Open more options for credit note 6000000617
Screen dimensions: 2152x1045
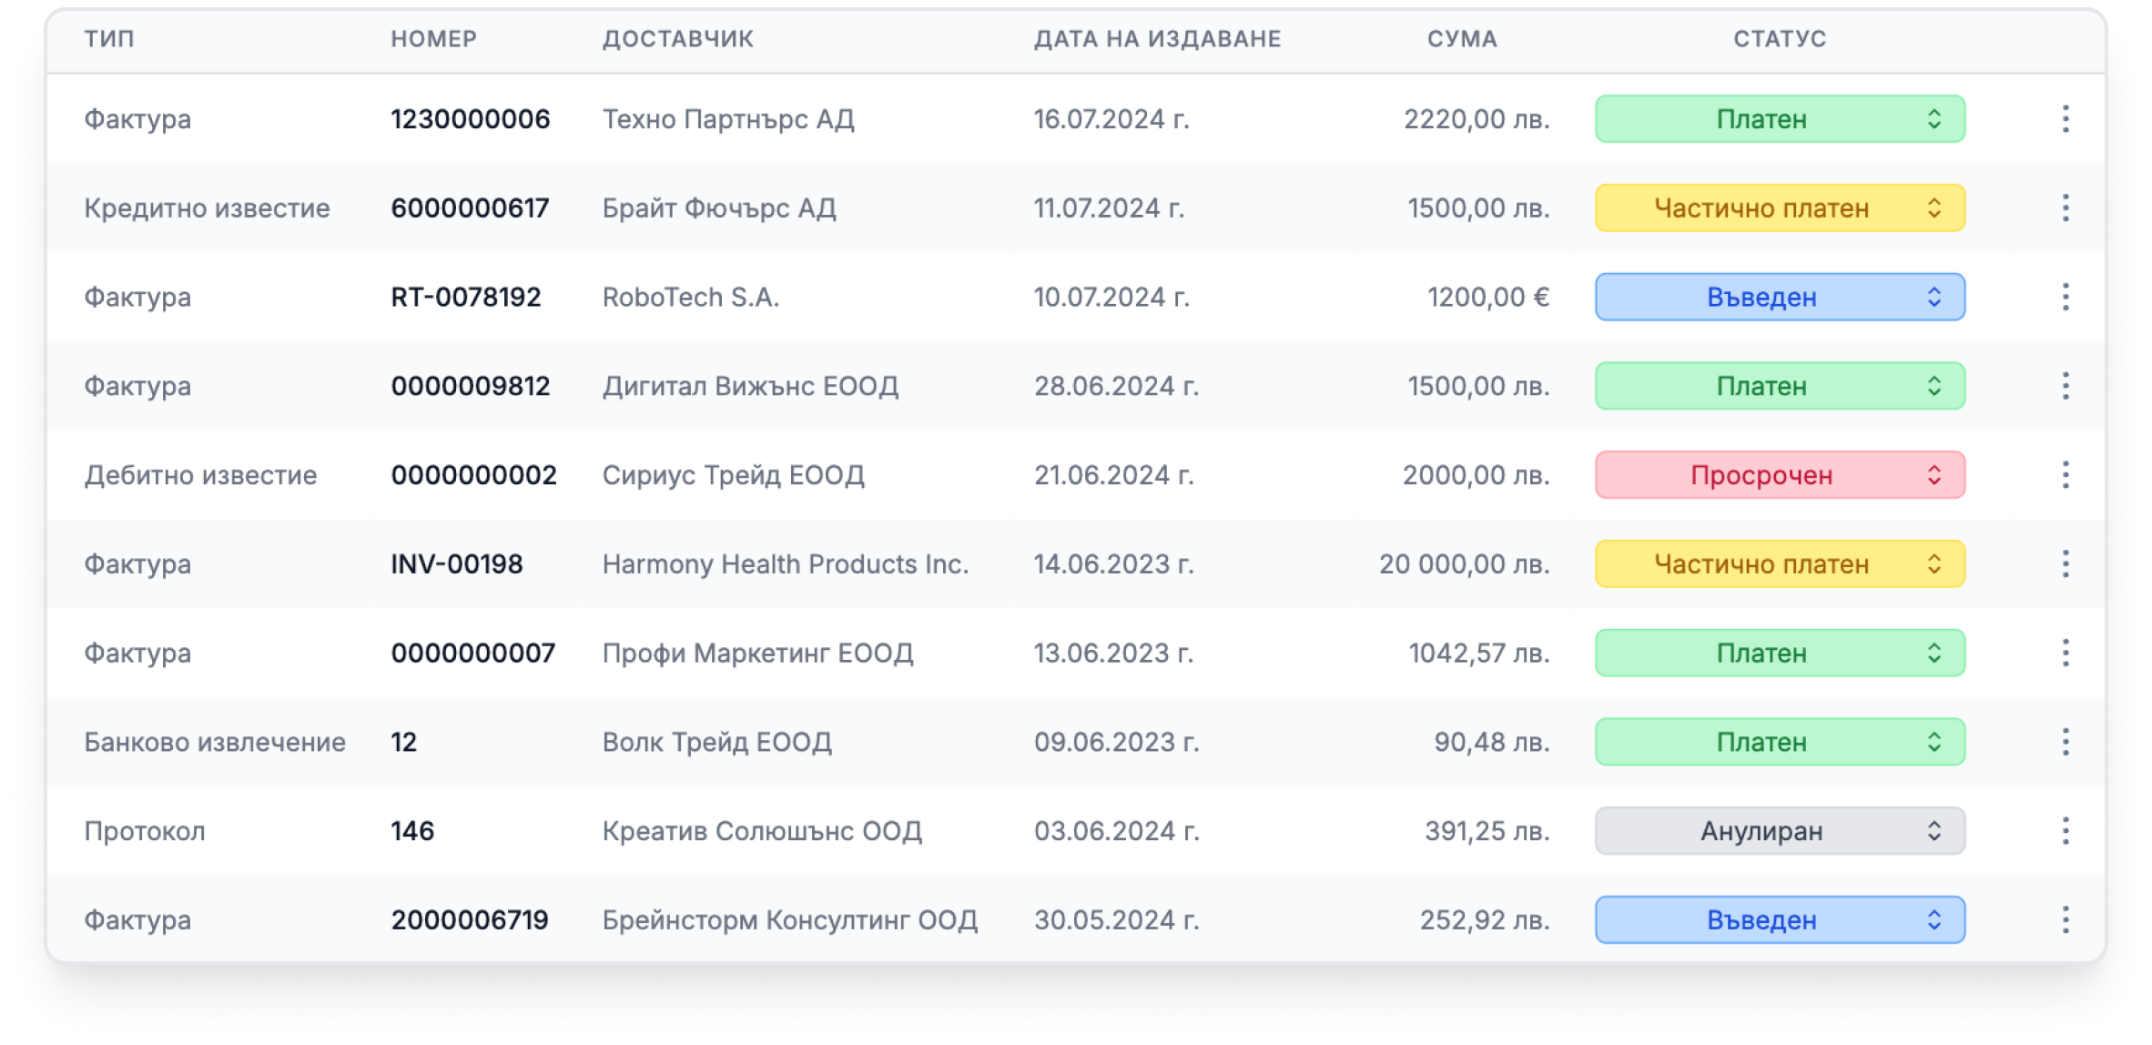(x=2065, y=208)
